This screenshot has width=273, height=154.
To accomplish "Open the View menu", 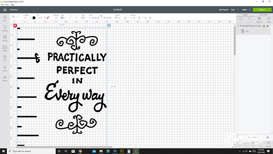I will coord(7,5).
